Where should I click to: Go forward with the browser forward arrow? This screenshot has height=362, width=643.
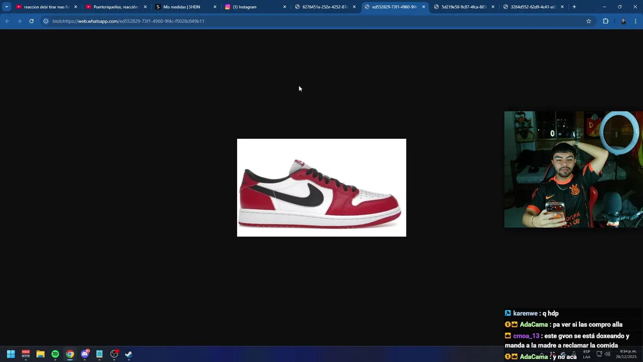(x=19, y=21)
